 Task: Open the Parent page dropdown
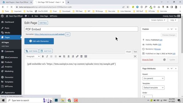coord(154,78)
